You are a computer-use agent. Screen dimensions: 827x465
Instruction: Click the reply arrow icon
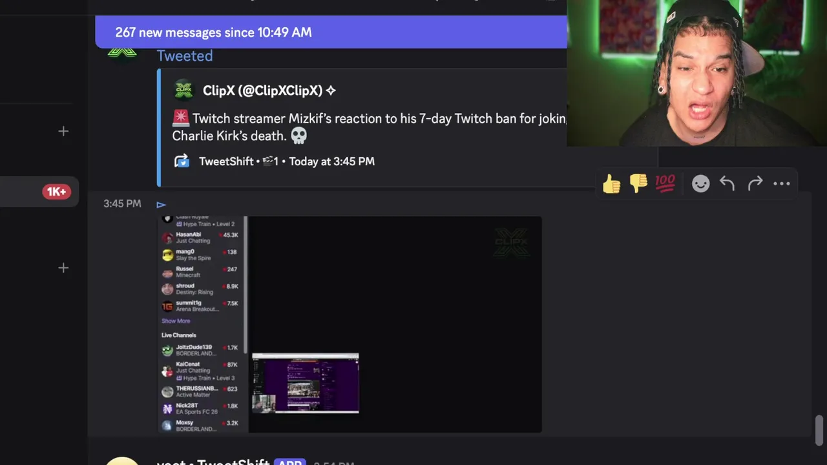pos(728,184)
